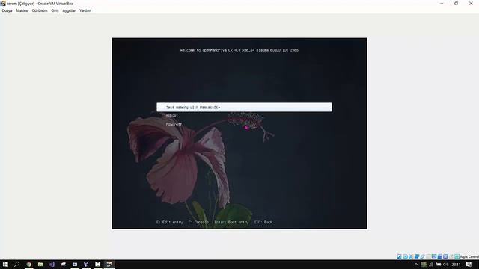Click the Right Control host key label

click(469, 256)
